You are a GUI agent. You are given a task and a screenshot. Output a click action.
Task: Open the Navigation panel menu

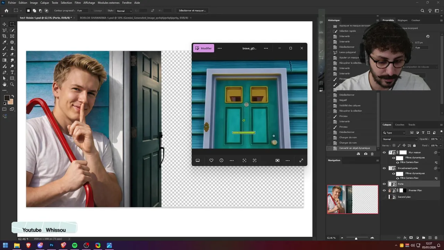tap(378, 160)
